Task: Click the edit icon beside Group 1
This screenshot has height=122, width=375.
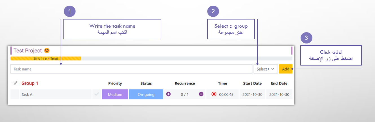Action: (x=15, y=83)
